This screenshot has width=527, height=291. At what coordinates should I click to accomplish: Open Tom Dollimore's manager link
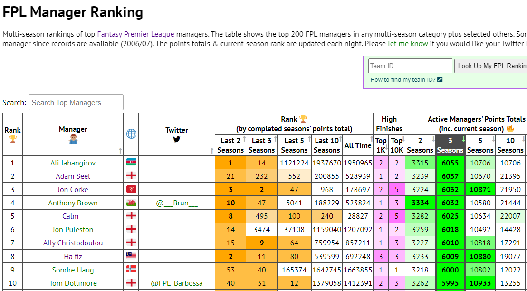tap(73, 283)
